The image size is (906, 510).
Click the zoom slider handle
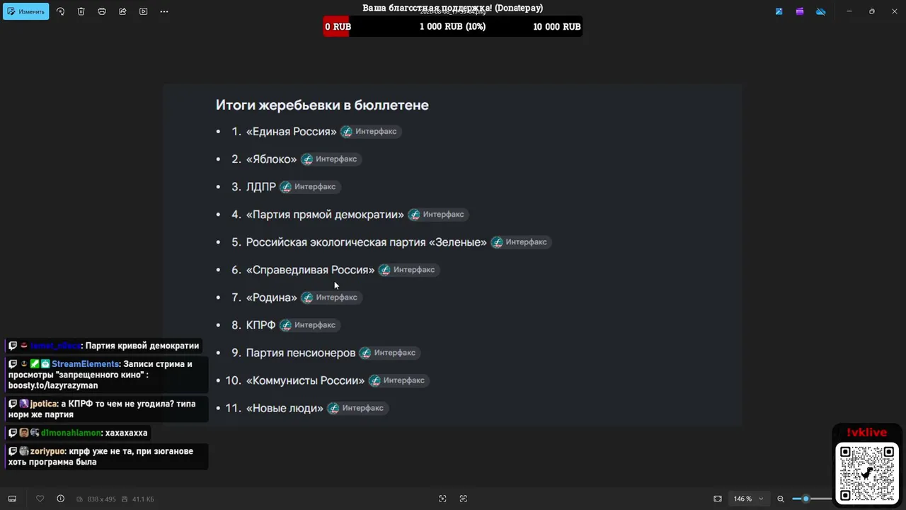click(805, 499)
